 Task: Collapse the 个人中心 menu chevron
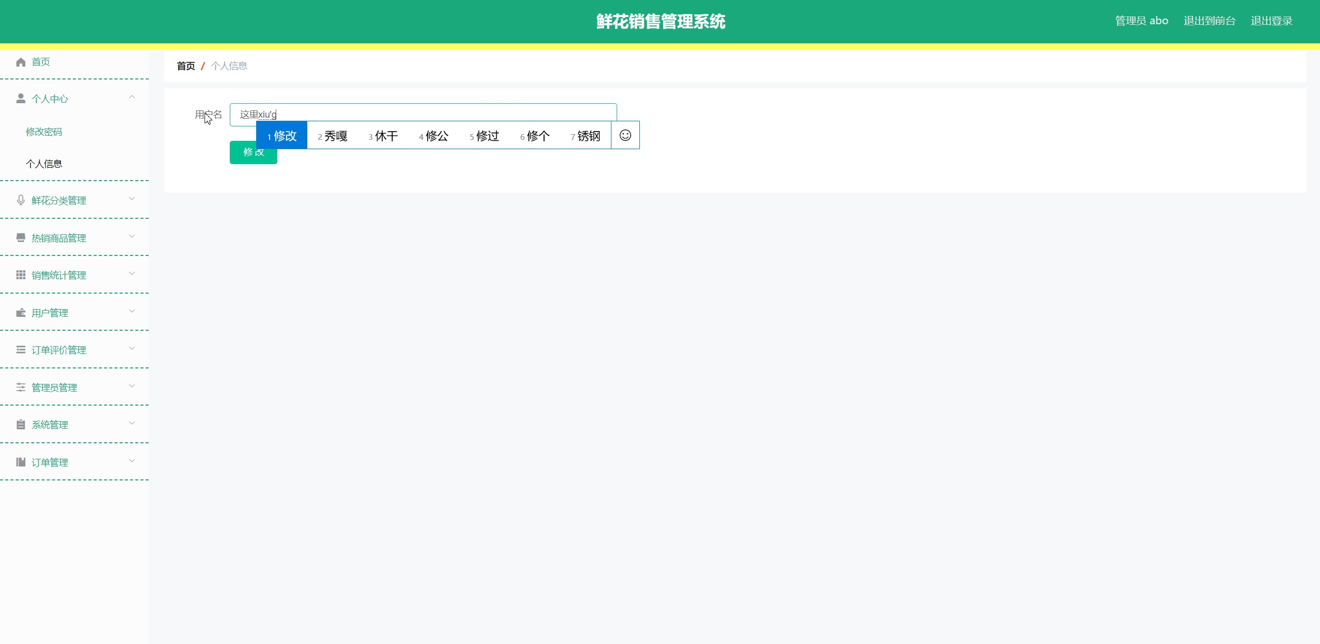click(x=132, y=98)
